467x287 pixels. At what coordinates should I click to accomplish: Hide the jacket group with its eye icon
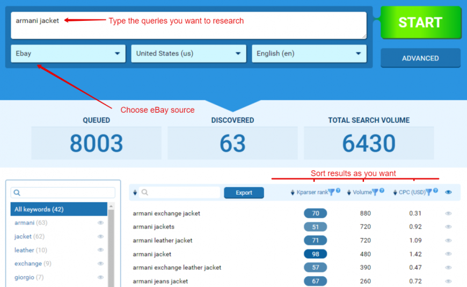101,237
